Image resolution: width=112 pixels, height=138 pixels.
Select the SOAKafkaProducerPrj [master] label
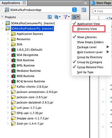point(32,29)
